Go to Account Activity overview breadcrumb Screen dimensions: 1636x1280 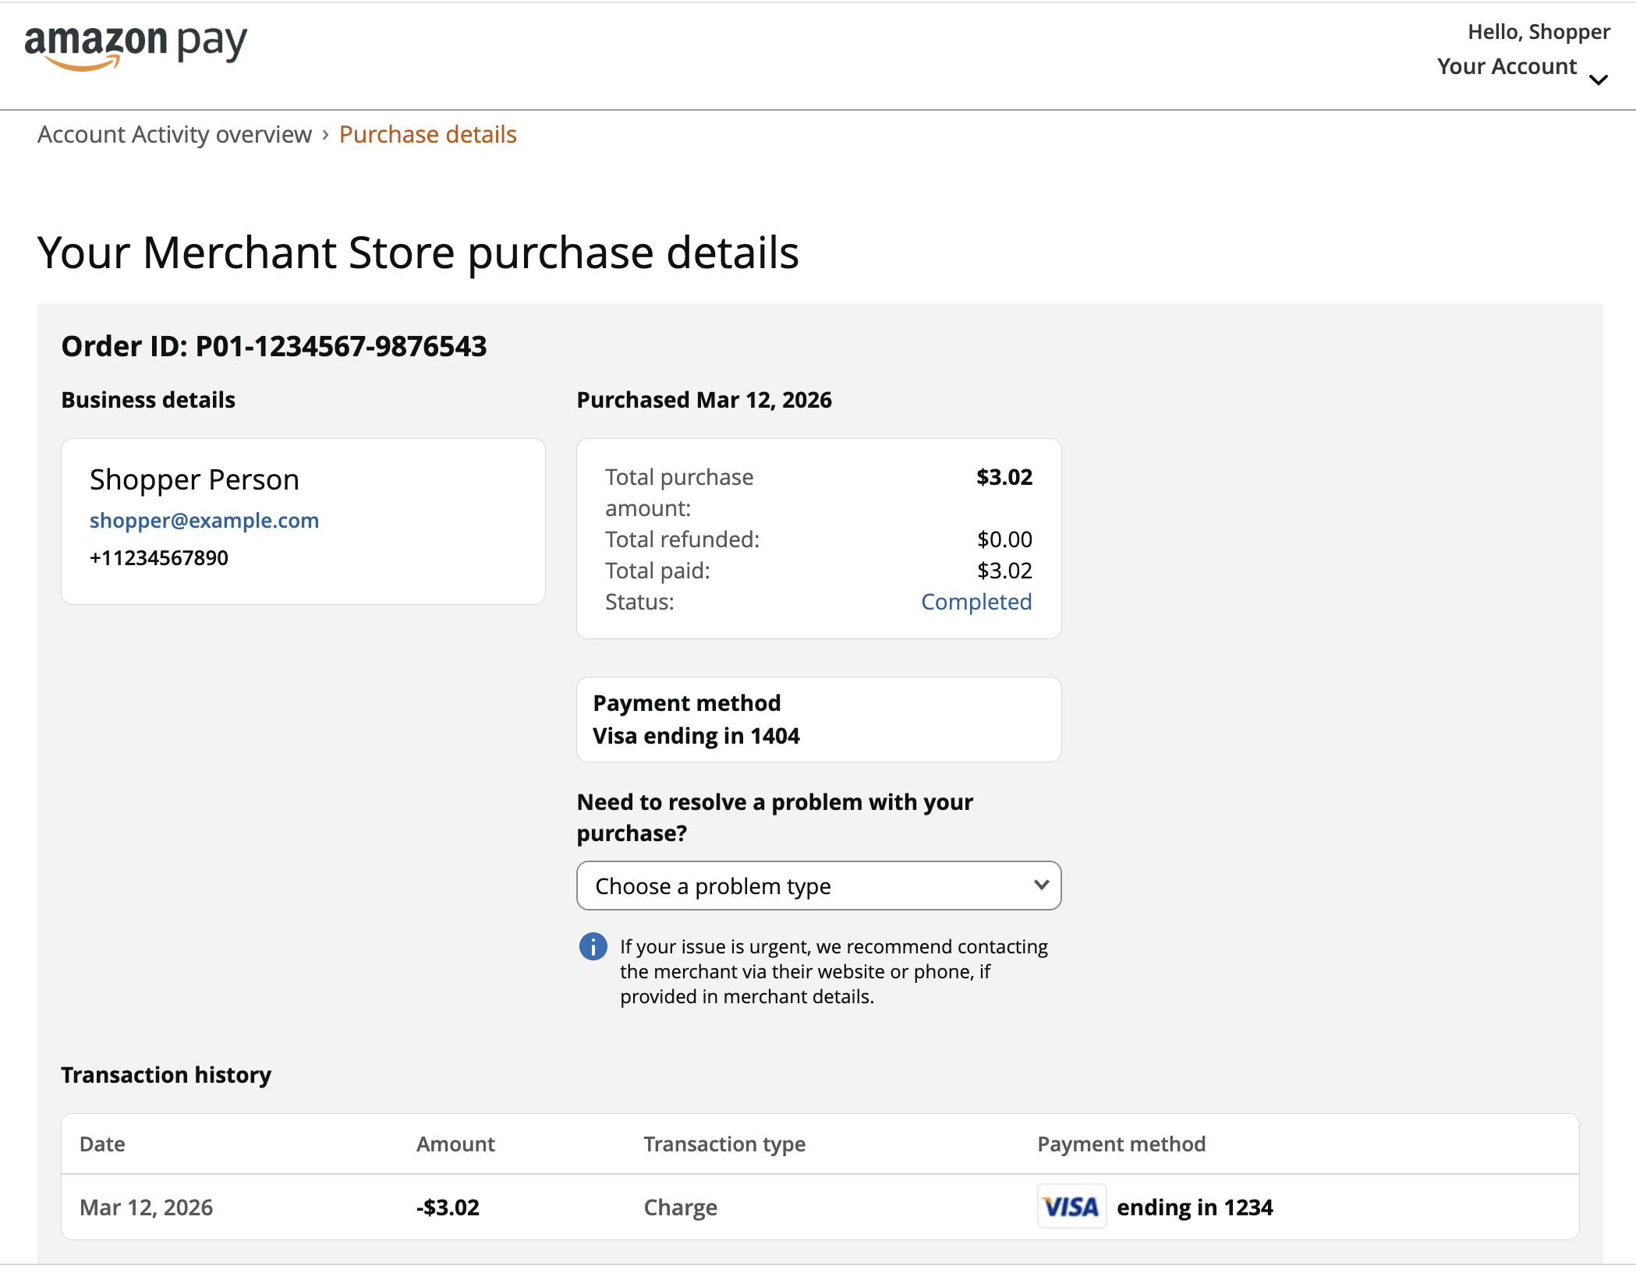175,134
